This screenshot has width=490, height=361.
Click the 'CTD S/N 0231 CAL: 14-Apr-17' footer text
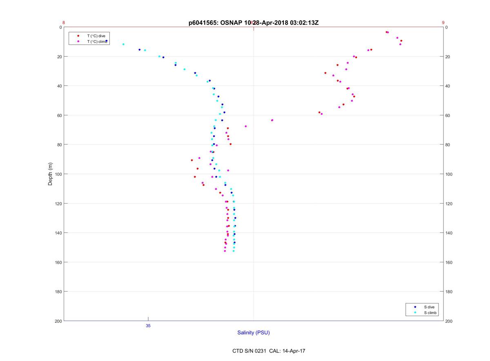(268, 351)
